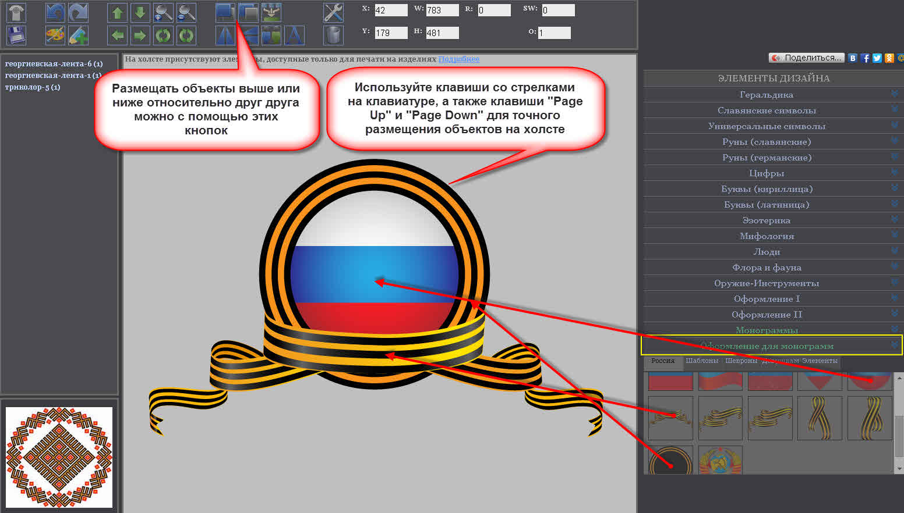
Task: Click the pencil with green plus icon
Action: pyautogui.click(x=78, y=35)
